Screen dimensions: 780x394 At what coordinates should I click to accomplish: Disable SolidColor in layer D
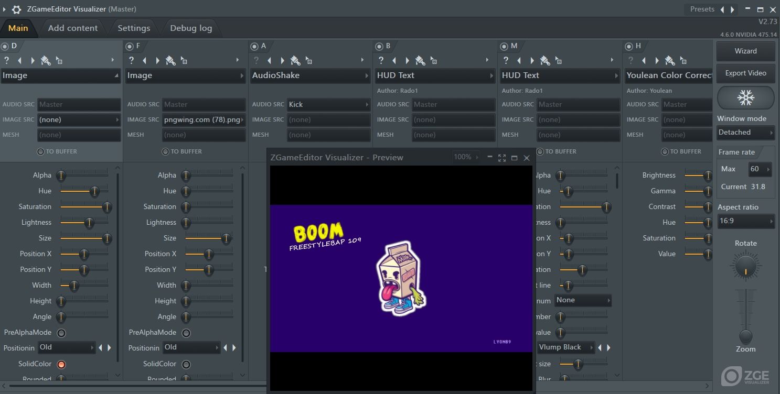click(61, 364)
